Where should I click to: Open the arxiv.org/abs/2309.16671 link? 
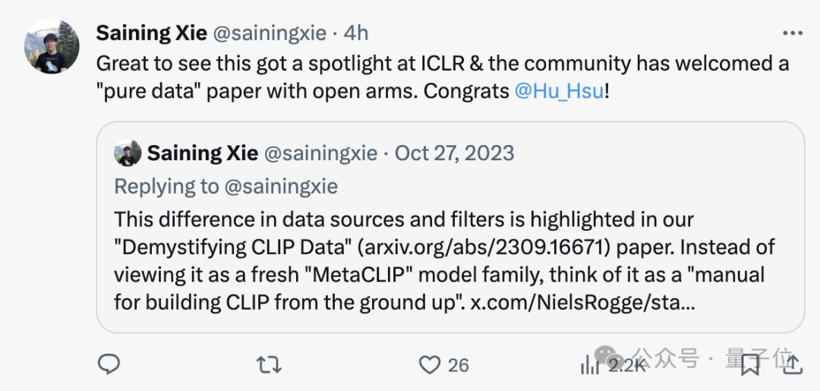pos(484,248)
